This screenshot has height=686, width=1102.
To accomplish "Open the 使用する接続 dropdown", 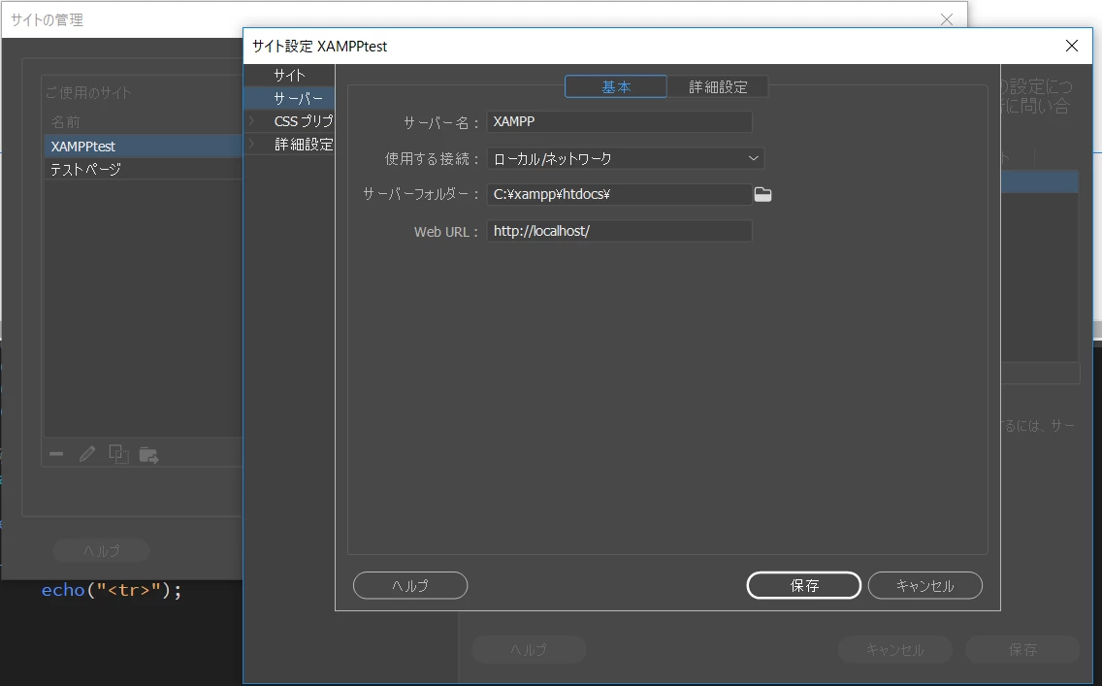I will point(625,159).
